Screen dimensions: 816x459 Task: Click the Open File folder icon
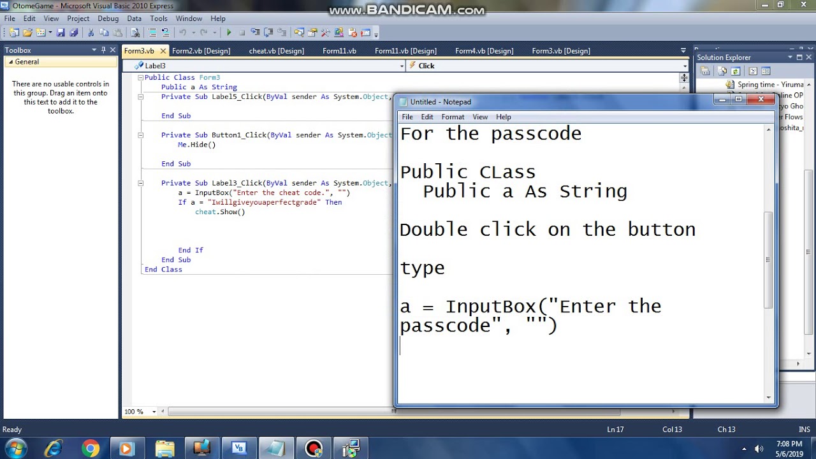[x=27, y=33]
